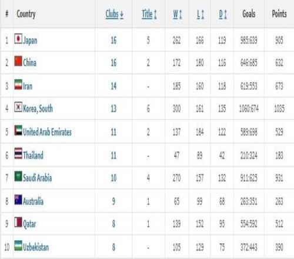Open Japan's clubs count 16
The width and height of the screenshot is (294, 259).
tap(113, 40)
